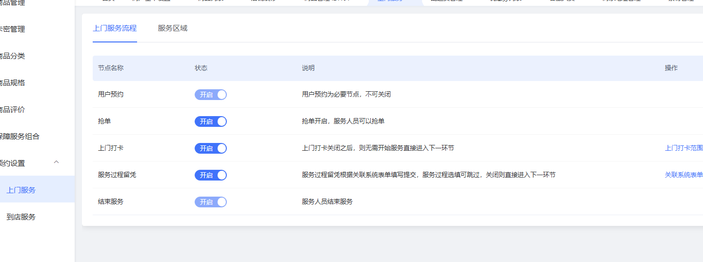703x262 pixels.
Task: Open 商品规格 in the sidebar
Action: (13, 83)
